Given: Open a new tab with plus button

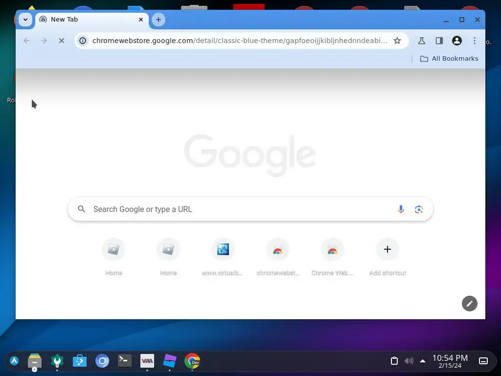Looking at the screenshot, I should (158, 20).
